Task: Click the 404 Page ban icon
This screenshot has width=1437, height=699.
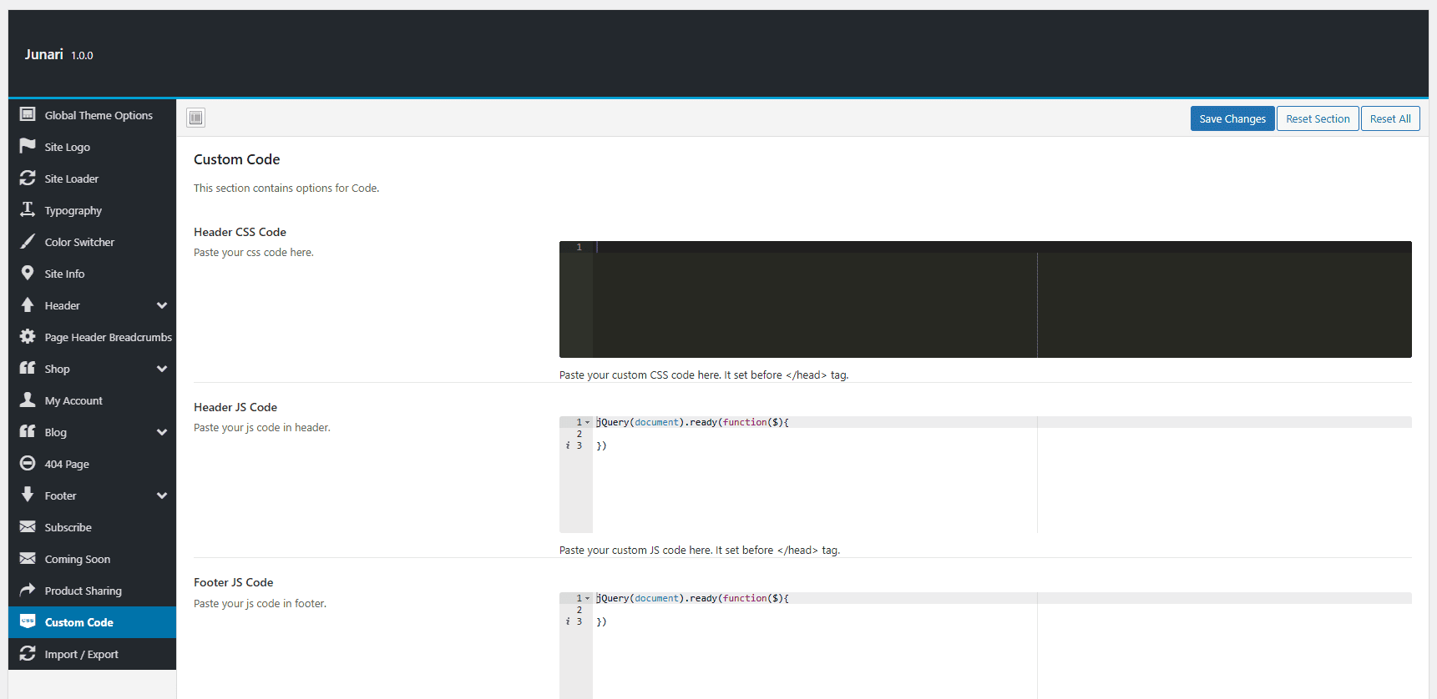Action: 28,463
